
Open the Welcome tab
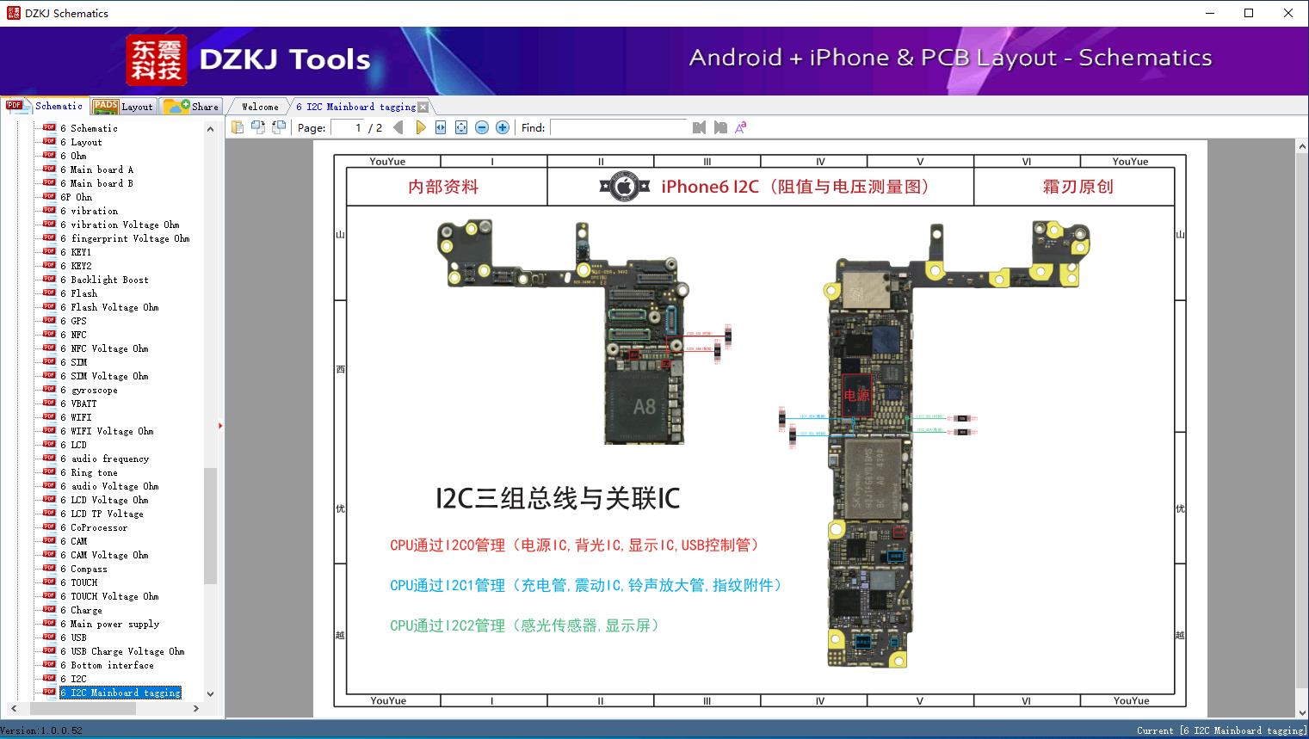pos(259,107)
